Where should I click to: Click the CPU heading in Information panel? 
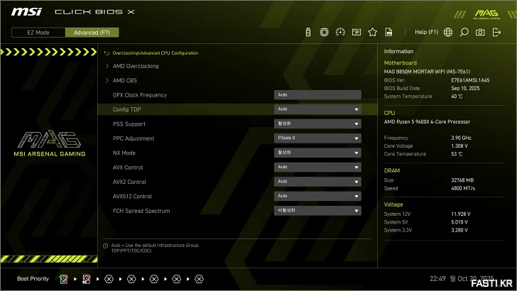389,113
